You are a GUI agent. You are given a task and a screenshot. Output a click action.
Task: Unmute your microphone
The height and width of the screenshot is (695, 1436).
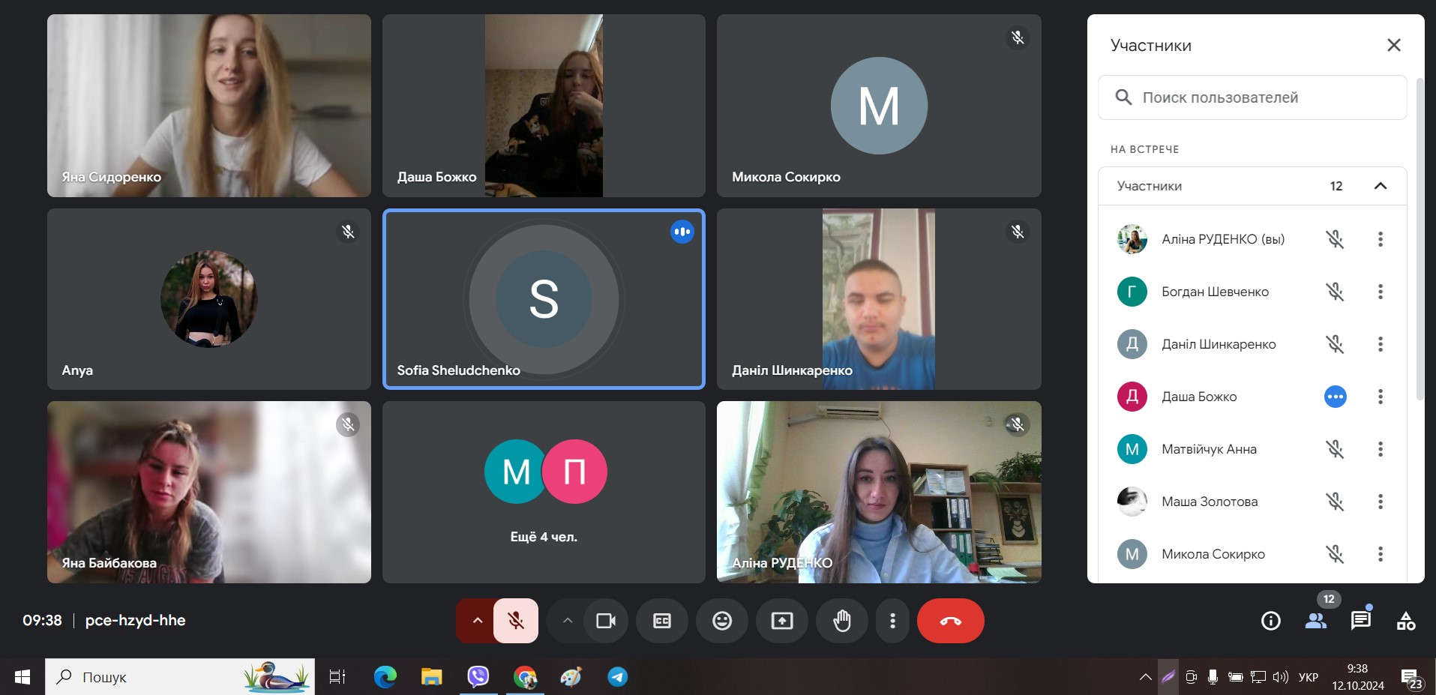516,621
